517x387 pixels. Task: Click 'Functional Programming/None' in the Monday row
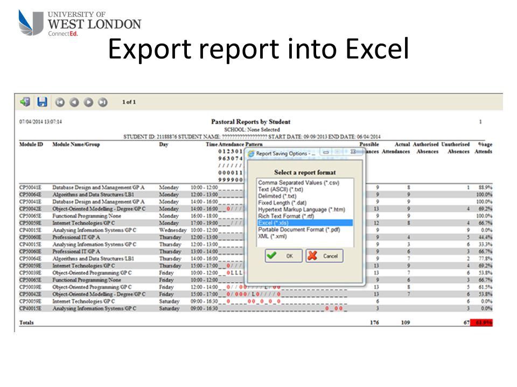pos(87,216)
